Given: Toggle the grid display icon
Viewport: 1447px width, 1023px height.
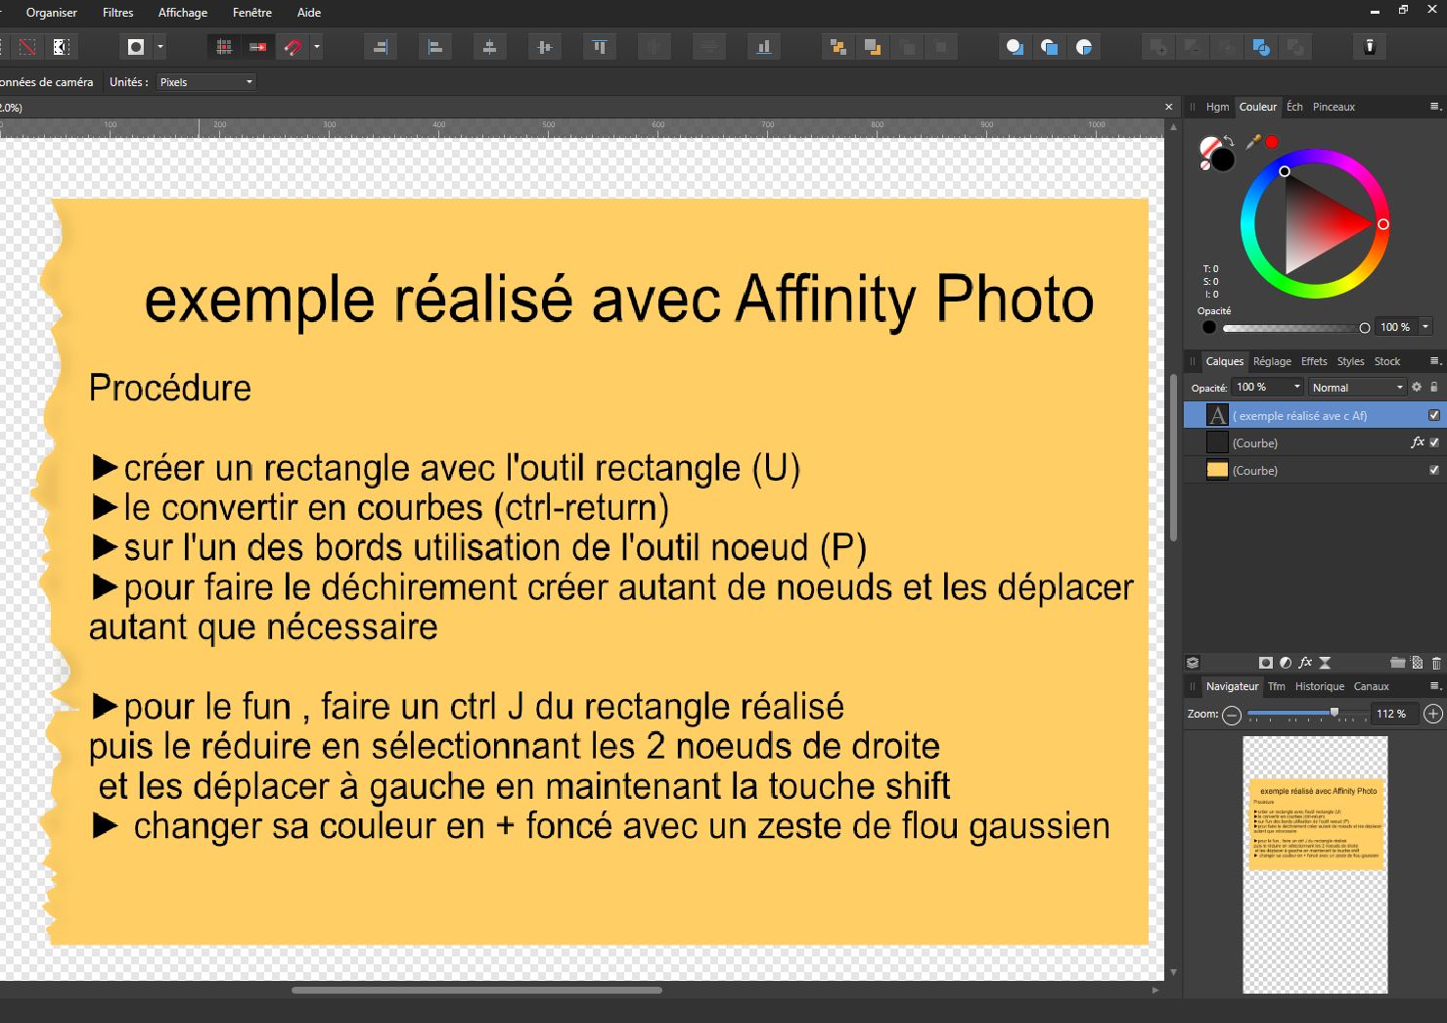Looking at the screenshot, I should pyautogui.click(x=224, y=47).
